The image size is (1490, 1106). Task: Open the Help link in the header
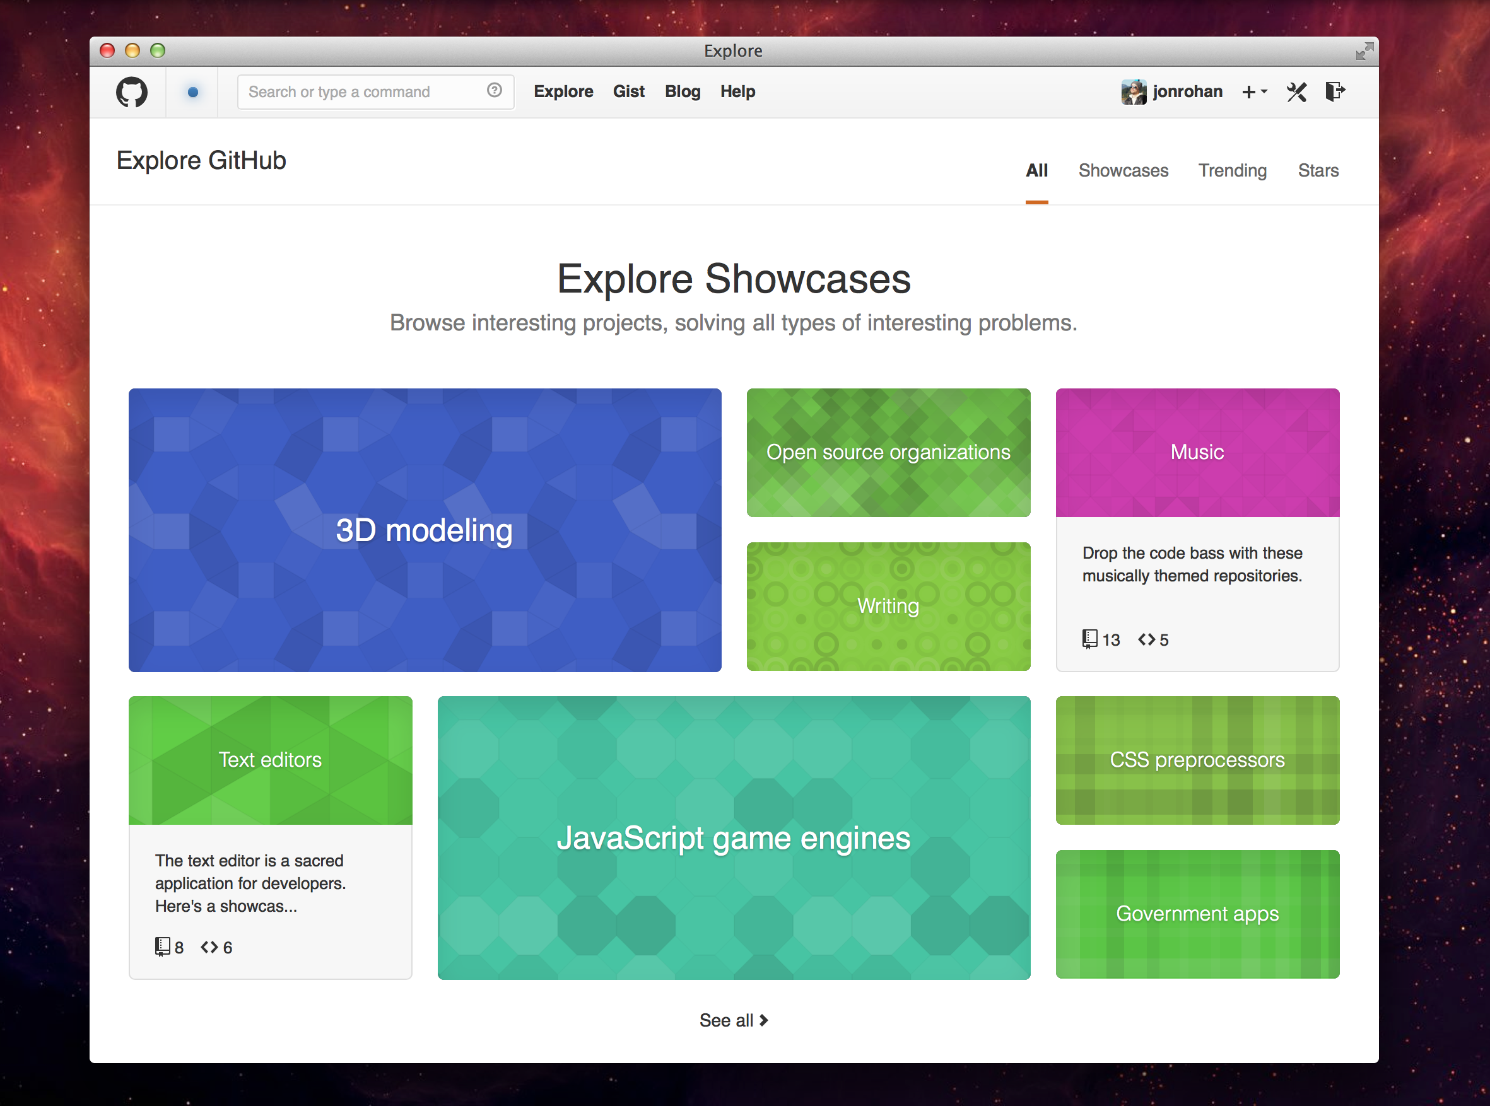pyautogui.click(x=737, y=91)
